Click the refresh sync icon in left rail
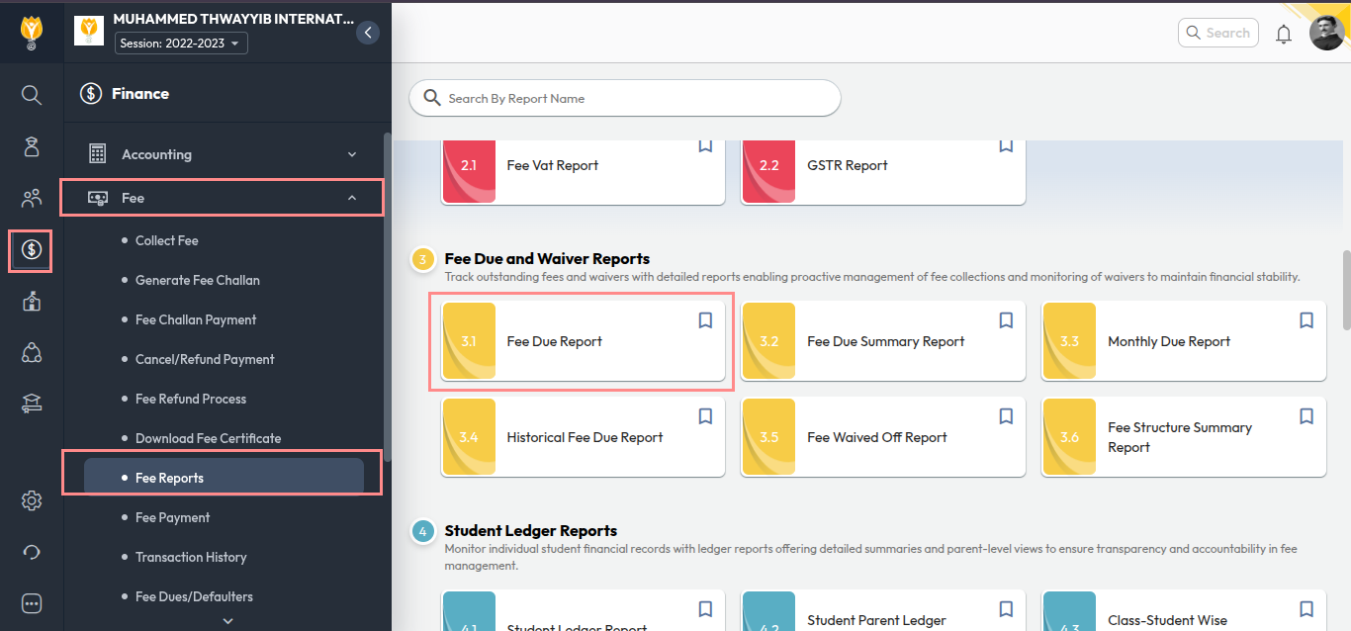 tap(32, 552)
